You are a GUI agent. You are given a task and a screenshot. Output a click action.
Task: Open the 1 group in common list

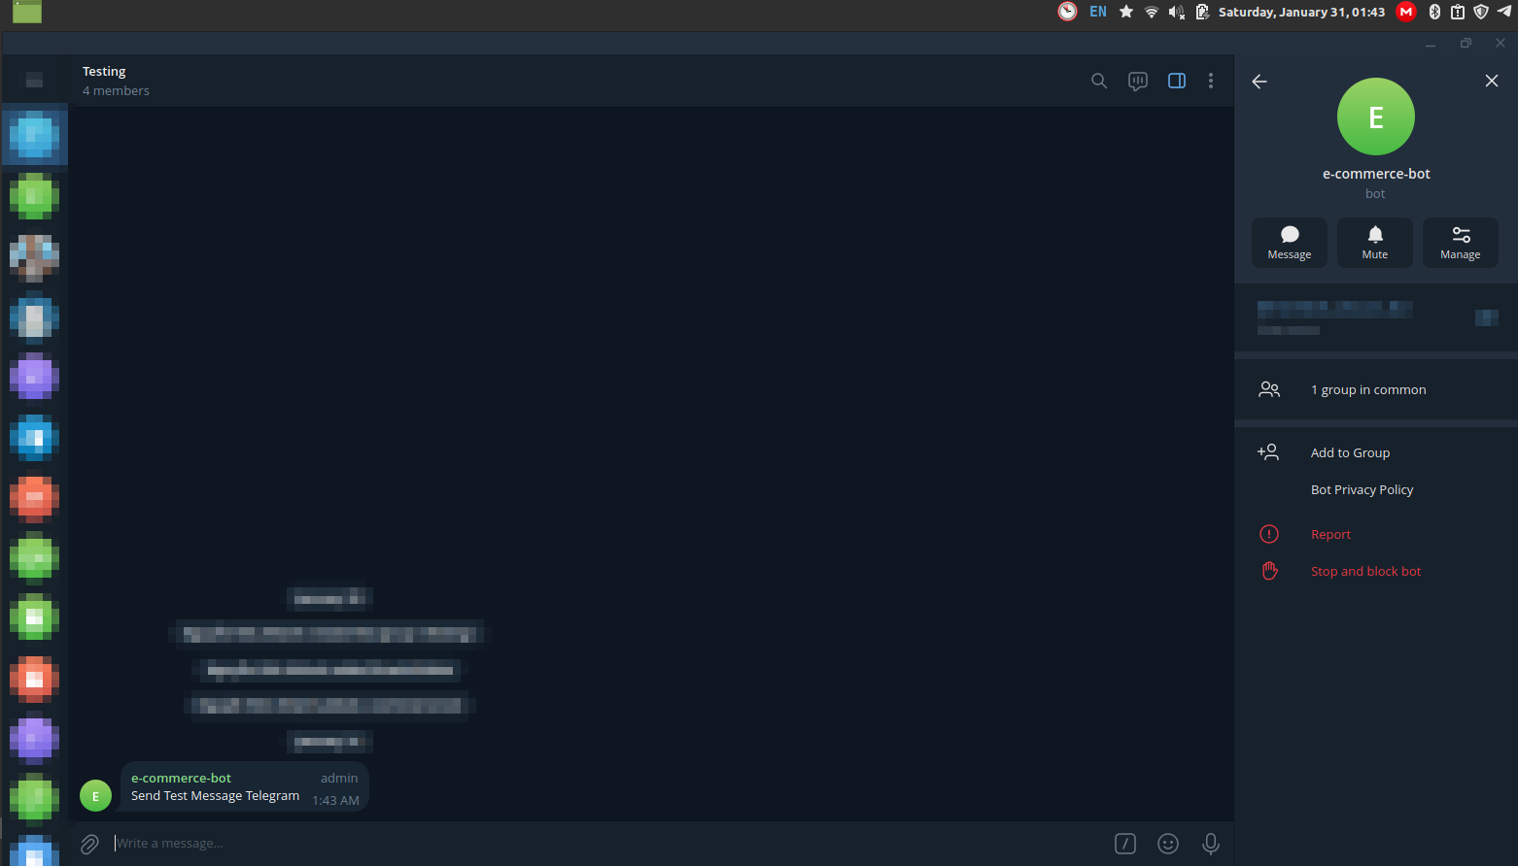click(x=1376, y=389)
